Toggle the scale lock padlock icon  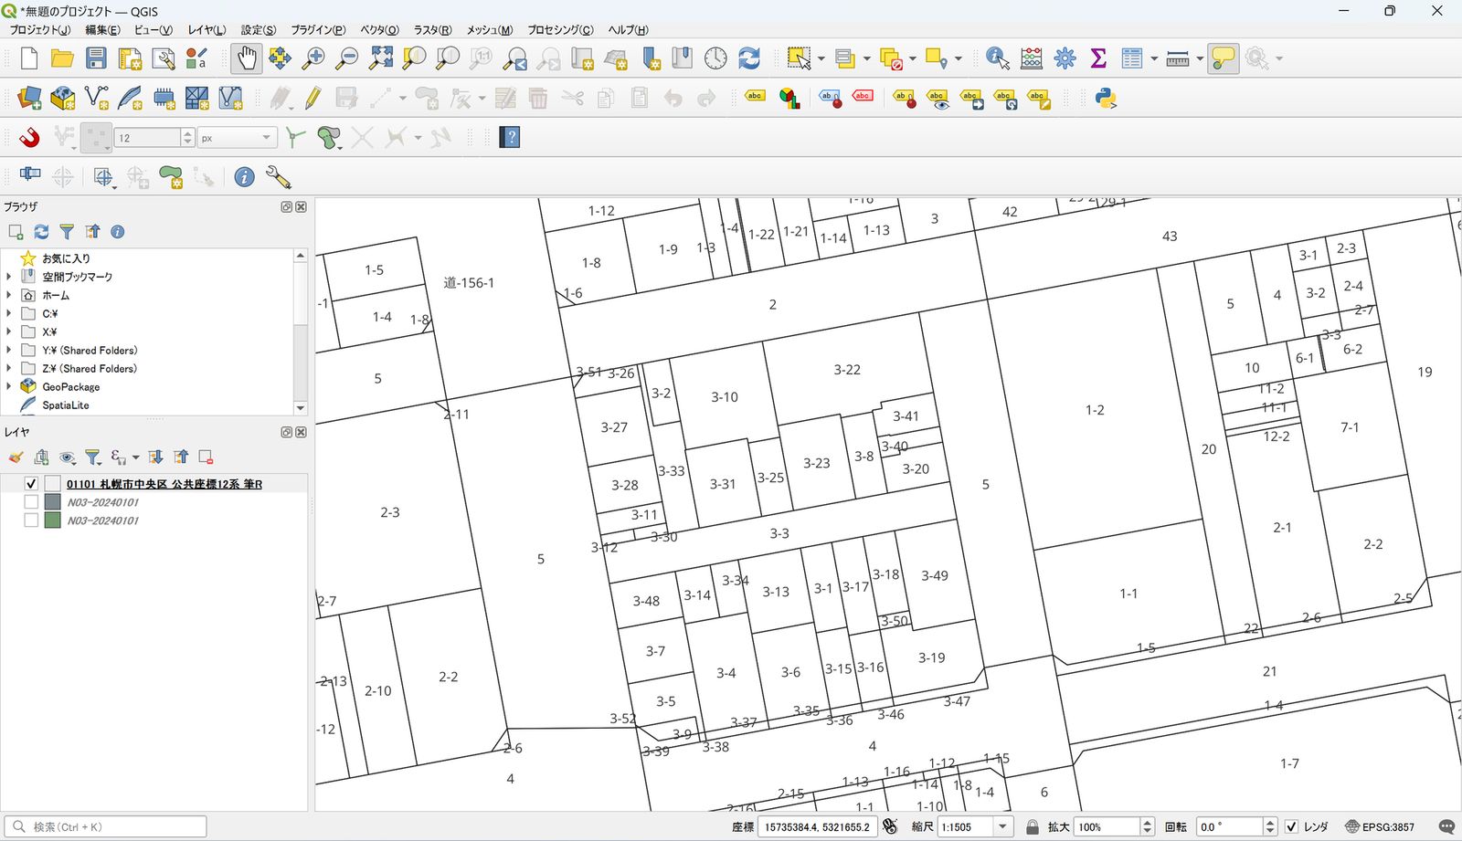(x=1033, y=826)
